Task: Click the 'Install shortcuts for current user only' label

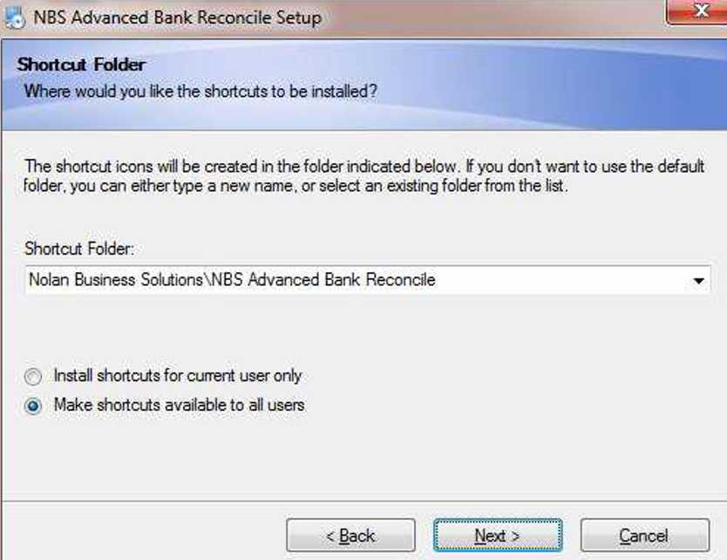Action: point(177,376)
